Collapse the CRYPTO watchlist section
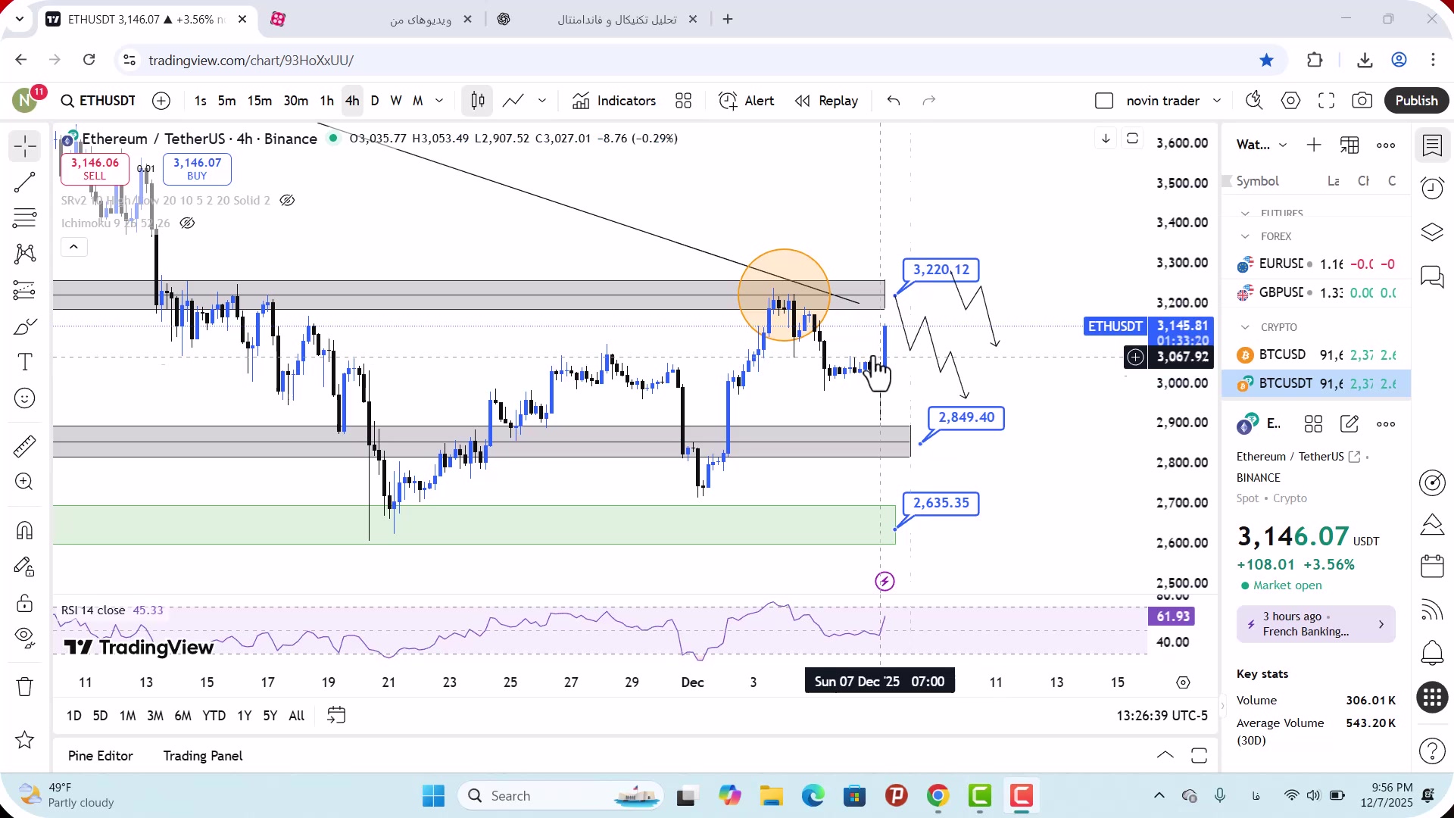The height and width of the screenshot is (818, 1454). [1246, 327]
